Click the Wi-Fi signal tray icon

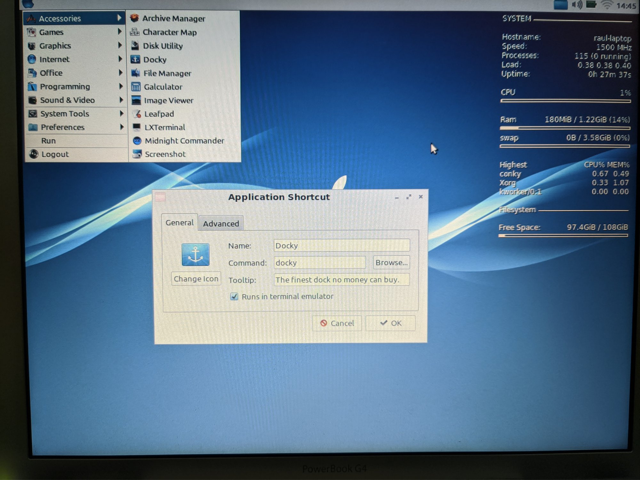coord(606,5)
